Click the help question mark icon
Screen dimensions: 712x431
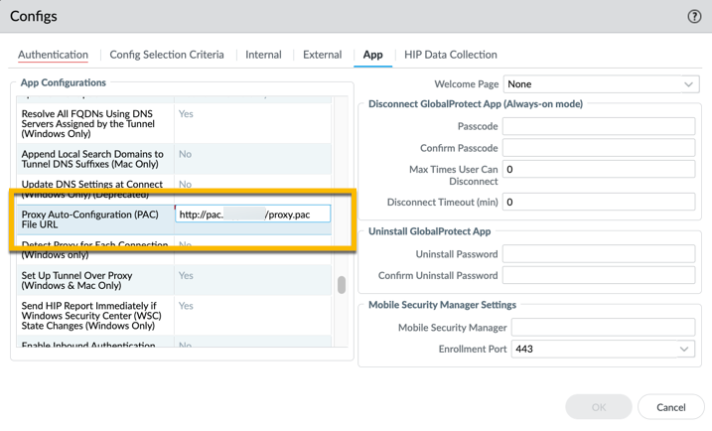(694, 16)
